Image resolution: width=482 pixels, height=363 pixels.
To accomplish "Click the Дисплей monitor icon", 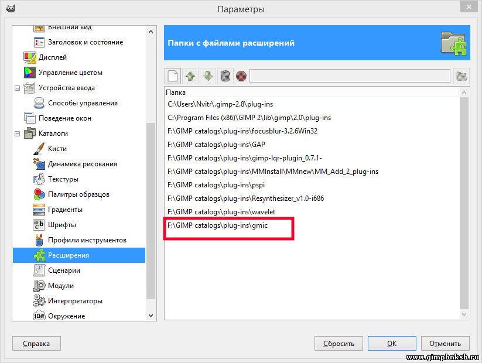I will click(x=30, y=57).
